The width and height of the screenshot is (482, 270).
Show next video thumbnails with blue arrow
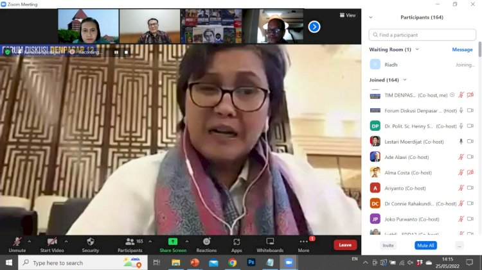(x=314, y=27)
